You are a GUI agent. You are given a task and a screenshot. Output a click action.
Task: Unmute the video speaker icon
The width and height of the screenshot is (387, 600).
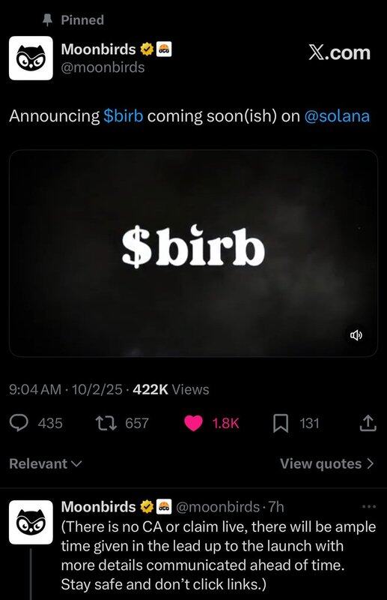coord(356,335)
